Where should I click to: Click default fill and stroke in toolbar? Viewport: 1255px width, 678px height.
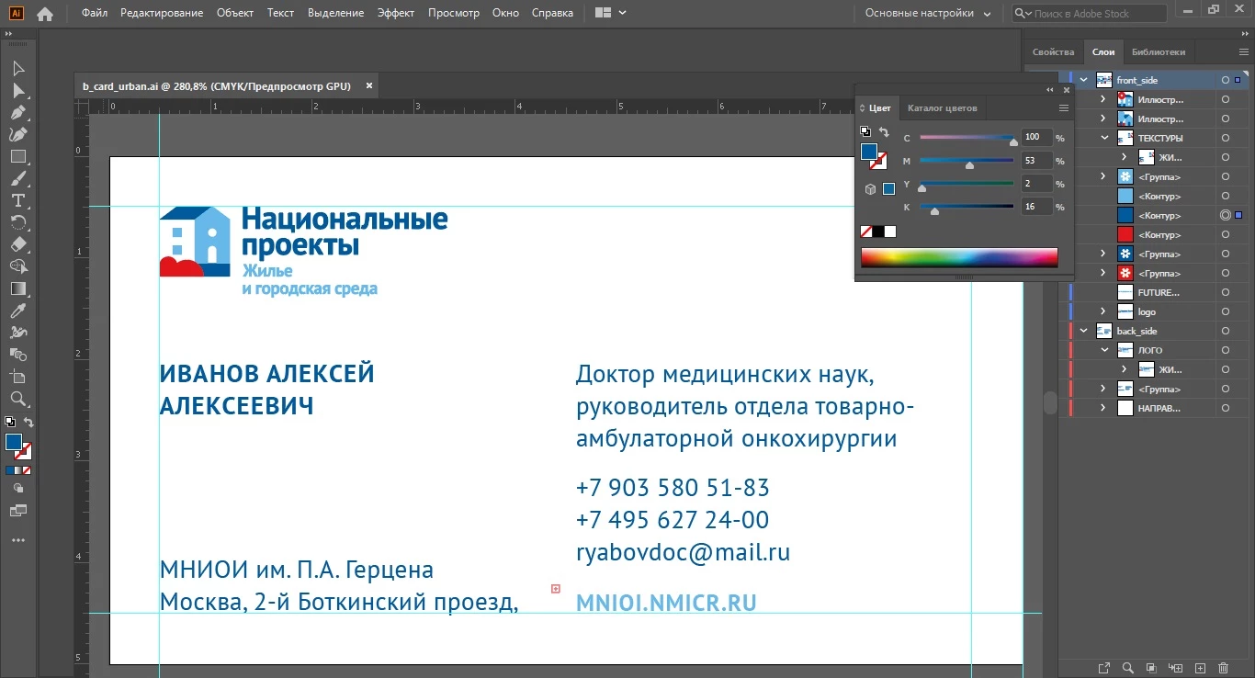(10, 423)
